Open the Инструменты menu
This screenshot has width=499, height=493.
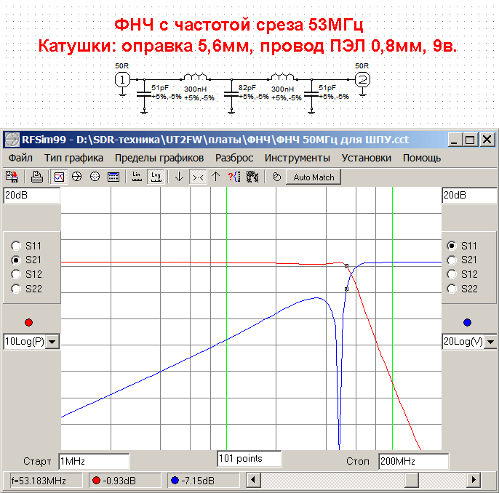click(x=297, y=158)
